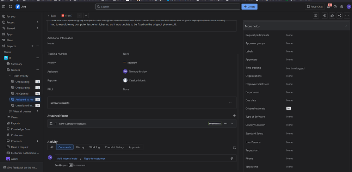
Task: Open Approvals tab
Action: tap(135, 147)
